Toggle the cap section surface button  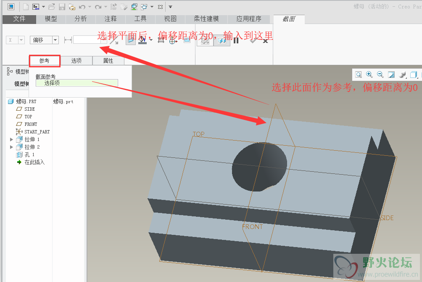click(131, 40)
